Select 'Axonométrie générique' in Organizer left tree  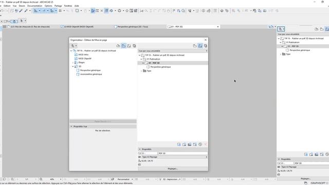tap(91, 74)
